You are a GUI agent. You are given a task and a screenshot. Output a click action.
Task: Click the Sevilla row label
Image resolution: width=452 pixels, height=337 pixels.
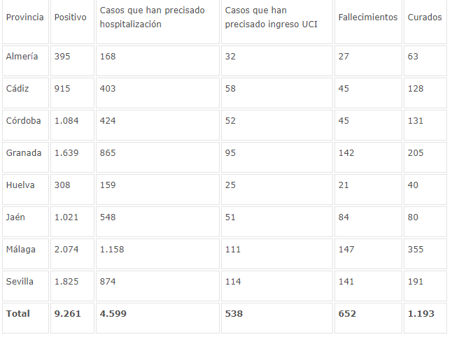coord(20,281)
